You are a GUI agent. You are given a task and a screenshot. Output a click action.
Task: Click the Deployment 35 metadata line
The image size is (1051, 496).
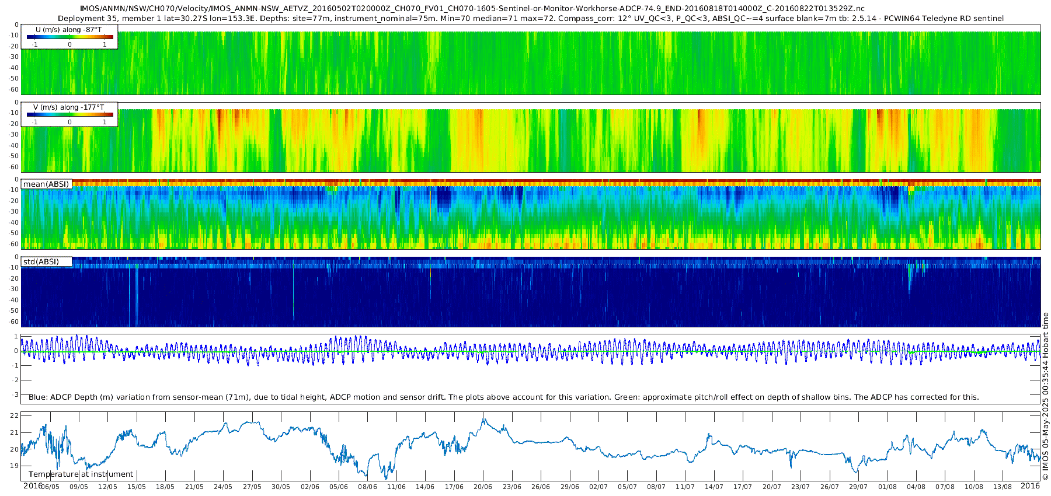[531, 18]
